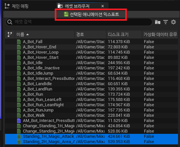Open the save search as collection folder icon
180x147 pixels.
coord(158,22)
